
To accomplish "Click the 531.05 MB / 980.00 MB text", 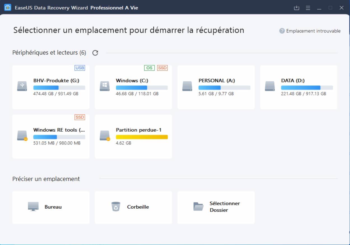I will 57,143.
